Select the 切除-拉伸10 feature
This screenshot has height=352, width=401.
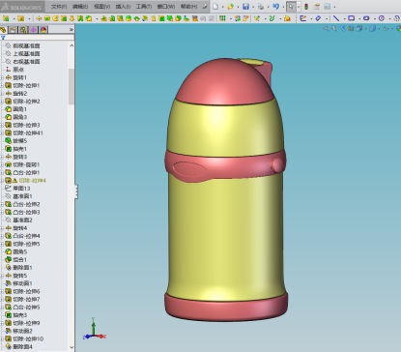(x=28, y=338)
